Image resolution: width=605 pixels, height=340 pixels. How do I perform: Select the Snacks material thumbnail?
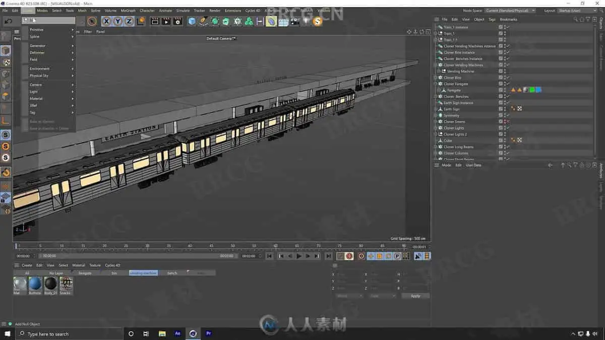pos(66,284)
